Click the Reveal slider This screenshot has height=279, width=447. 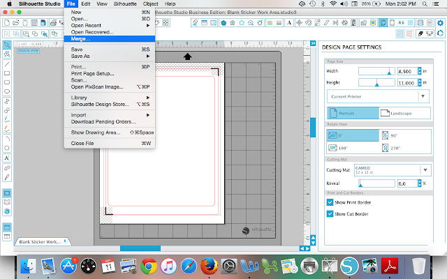click(x=376, y=183)
